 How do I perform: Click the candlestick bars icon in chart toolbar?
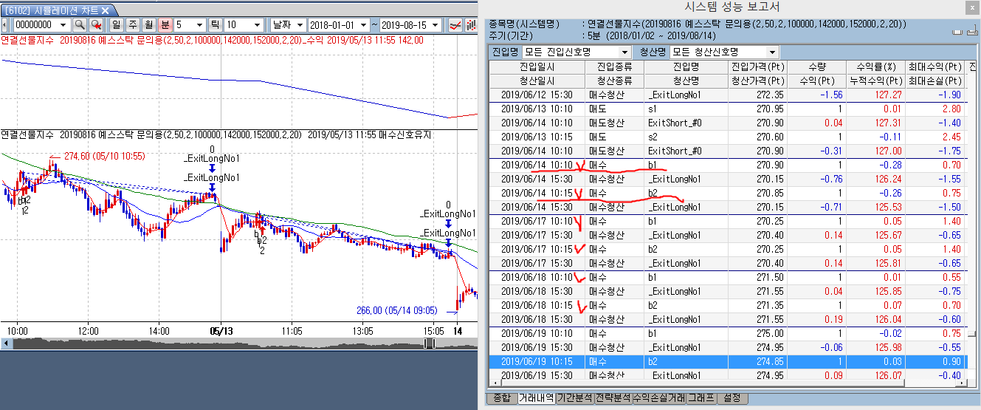471,24
